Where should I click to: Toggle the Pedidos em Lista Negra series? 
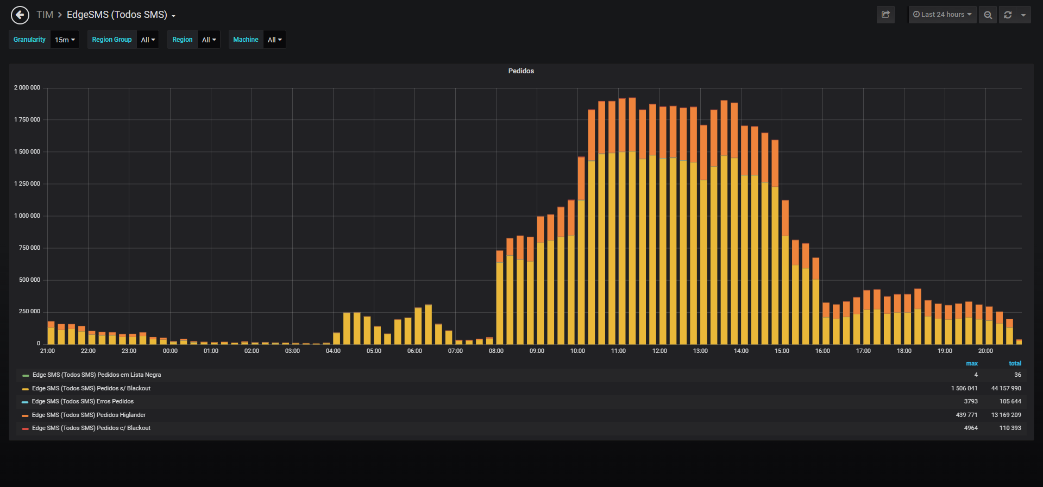point(97,375)
